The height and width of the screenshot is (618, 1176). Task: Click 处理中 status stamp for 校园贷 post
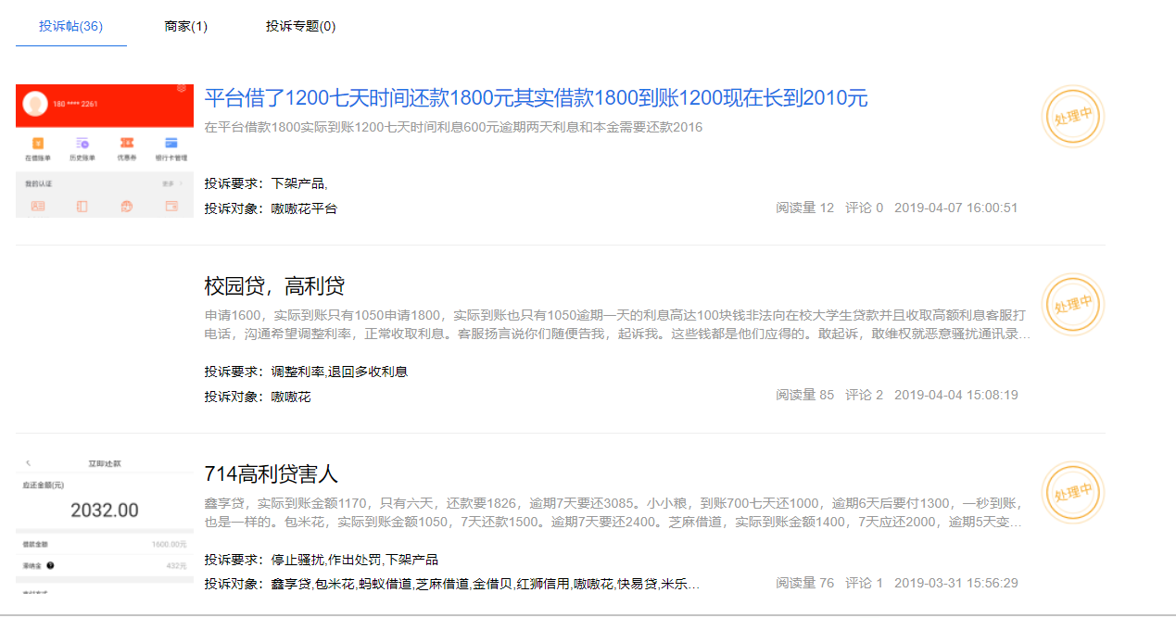point(1072,305)
